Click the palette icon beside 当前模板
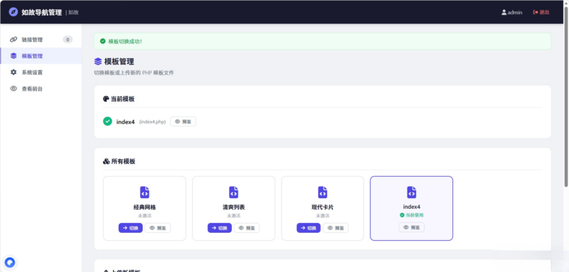 point(106,99)
